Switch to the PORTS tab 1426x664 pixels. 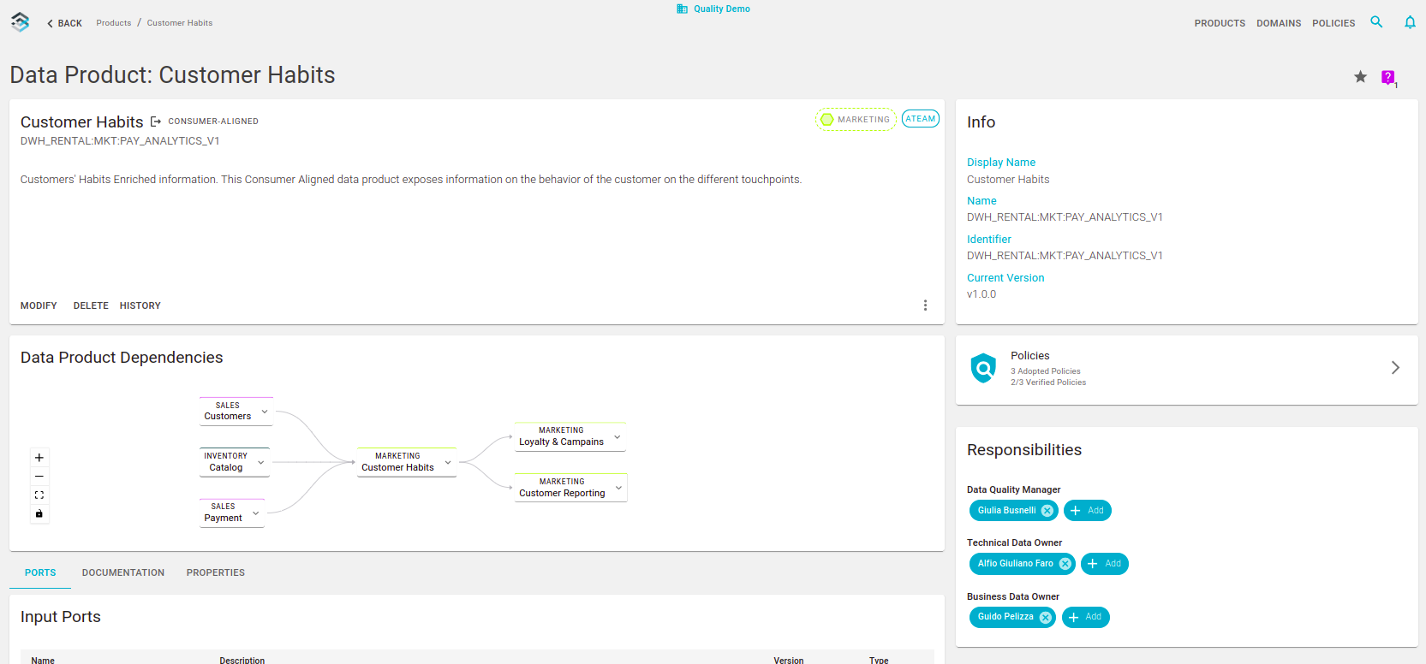point(40,572)
